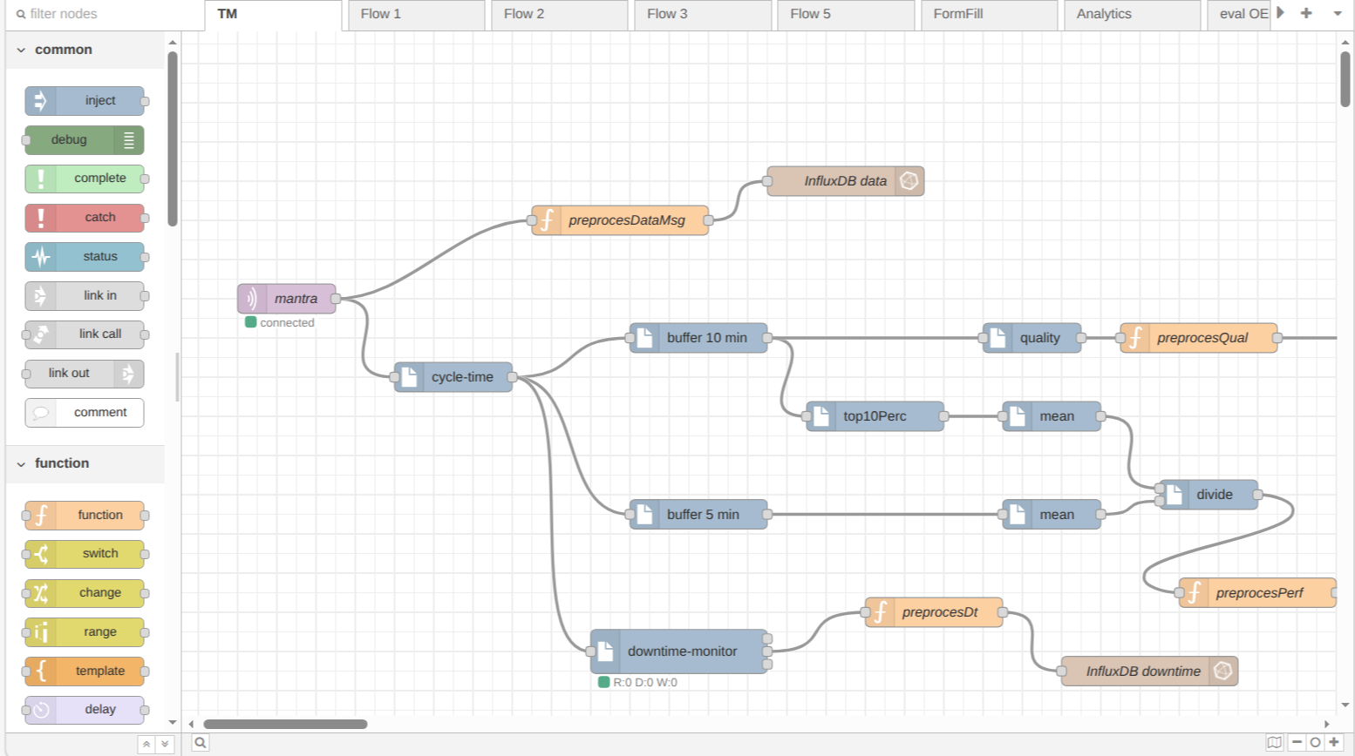Select the status palette node
The width and height of the screenshot is (1355, 756).
click(x=85, y=257)
